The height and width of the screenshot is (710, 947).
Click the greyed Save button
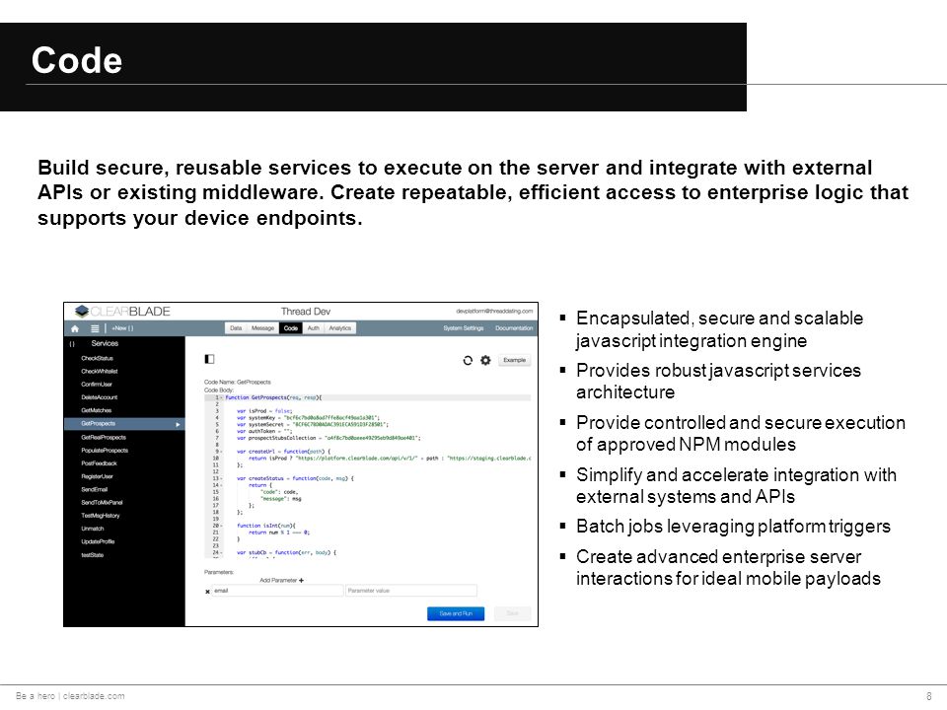click(512, 614)
